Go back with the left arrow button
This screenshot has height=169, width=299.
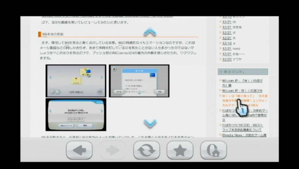point(79,150)
